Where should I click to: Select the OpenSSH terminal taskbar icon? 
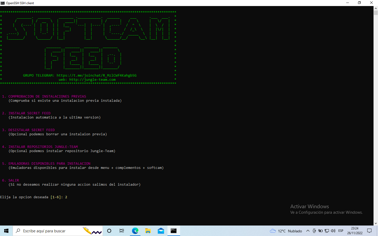click(174, 231)
